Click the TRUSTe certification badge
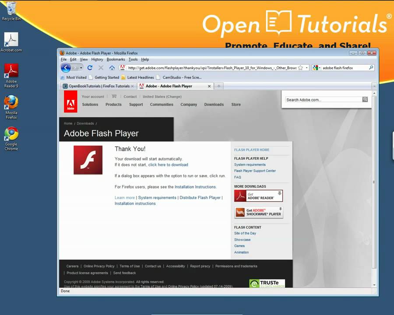The height and width of the screenshot is (315, 394). [x=267, y=283]
